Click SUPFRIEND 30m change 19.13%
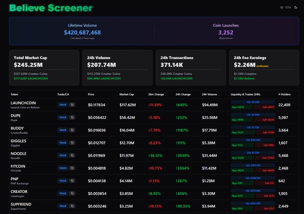 tap(155, 206)
